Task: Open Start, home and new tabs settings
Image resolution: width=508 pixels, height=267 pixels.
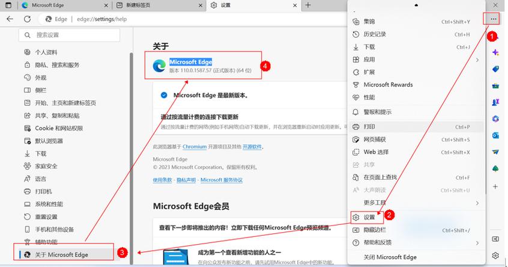Action: coord(60,103)
